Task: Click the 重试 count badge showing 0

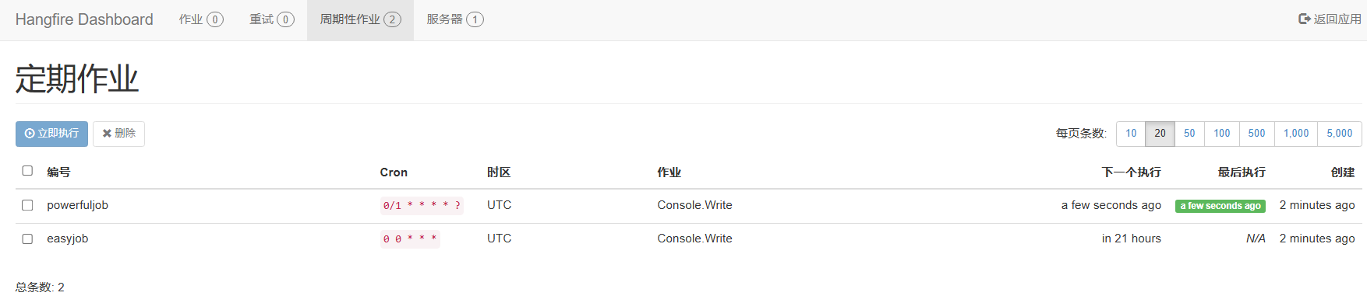Action: (286, 19)
